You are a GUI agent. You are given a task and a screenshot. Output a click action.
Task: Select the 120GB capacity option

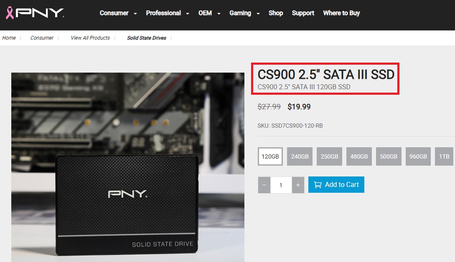point(270,156)
